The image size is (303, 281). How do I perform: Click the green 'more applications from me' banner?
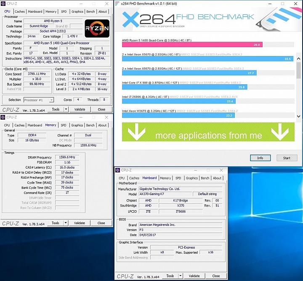point(208,132)
